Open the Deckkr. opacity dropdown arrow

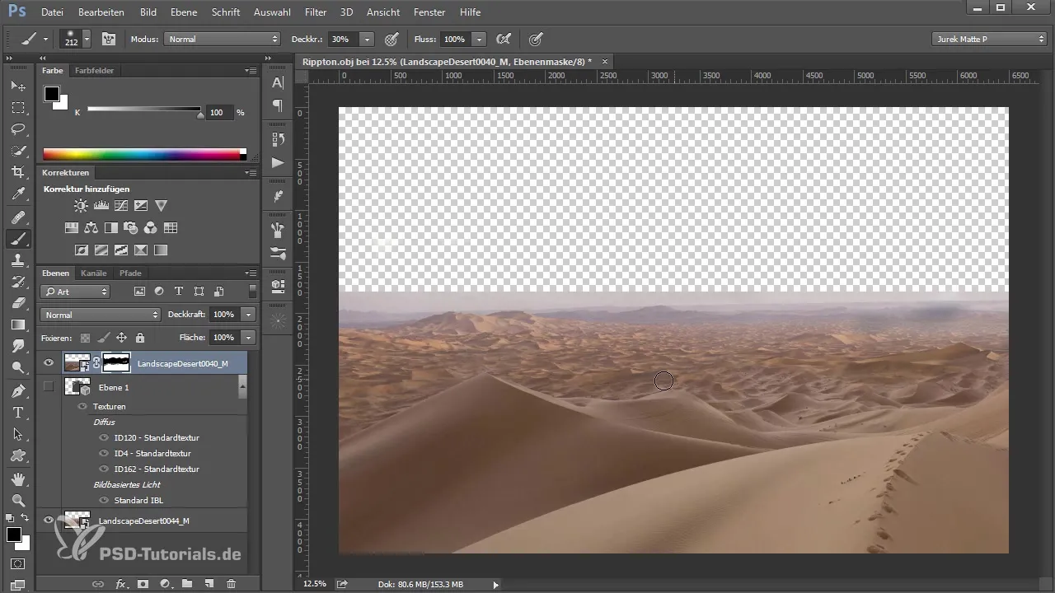pos(367,39)
